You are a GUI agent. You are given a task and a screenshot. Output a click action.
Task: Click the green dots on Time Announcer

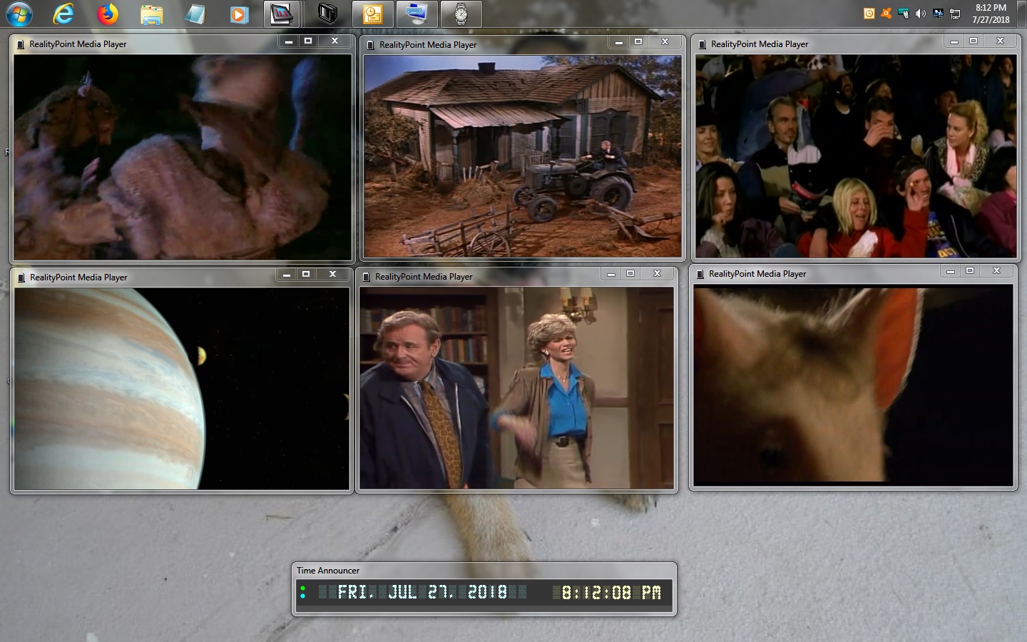[x=303, y=592]
